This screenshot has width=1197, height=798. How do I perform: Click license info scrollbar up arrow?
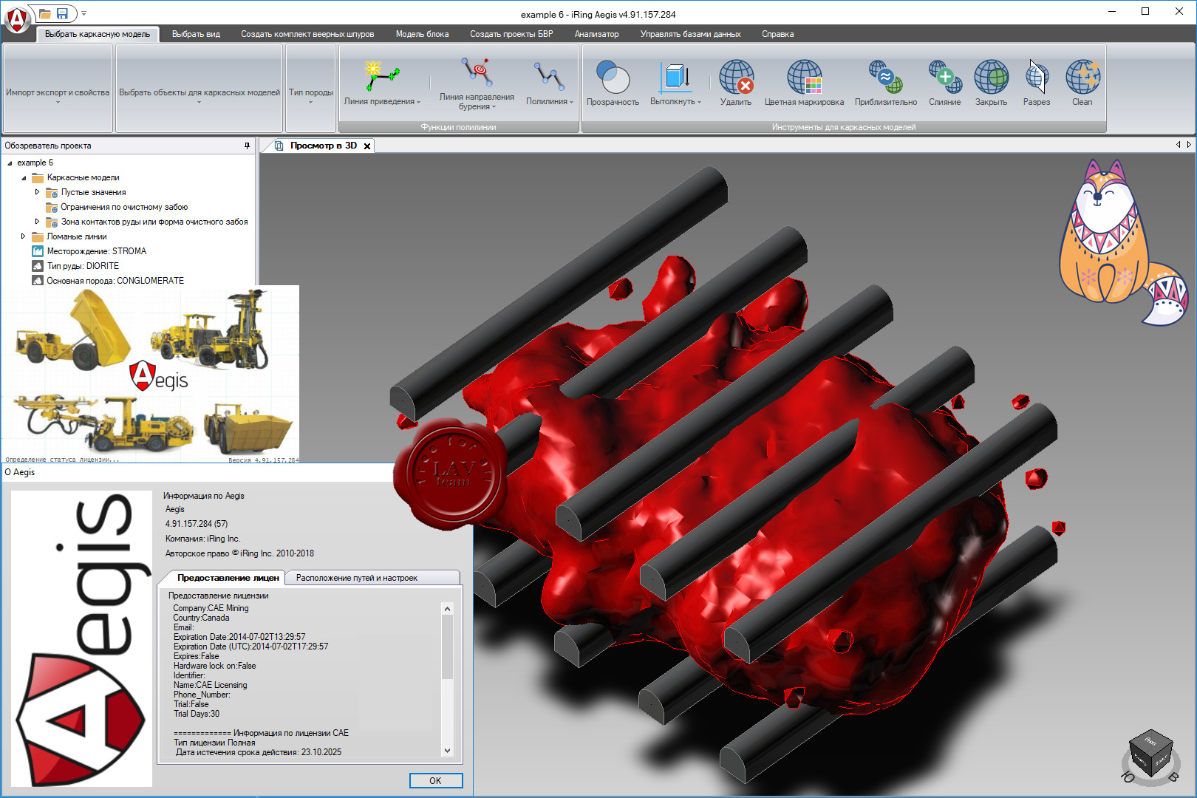pyautogui.click(x=447, y=609)
